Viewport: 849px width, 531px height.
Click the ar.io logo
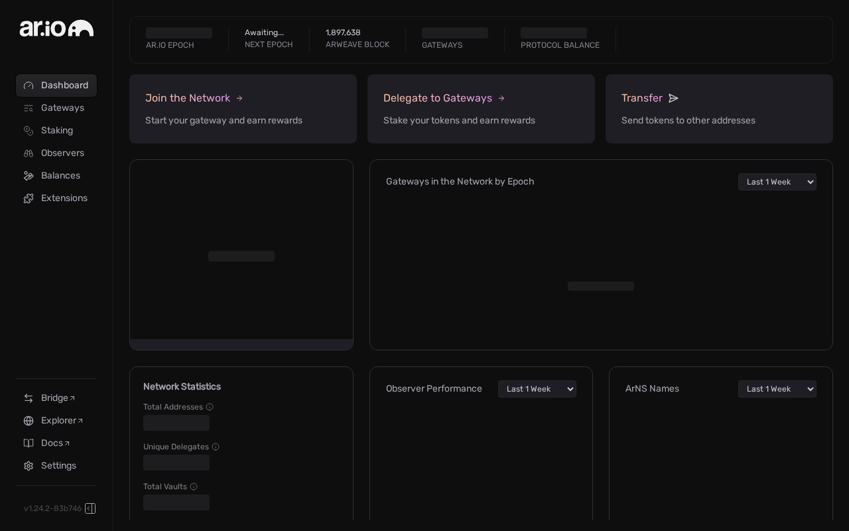[56, 28]
